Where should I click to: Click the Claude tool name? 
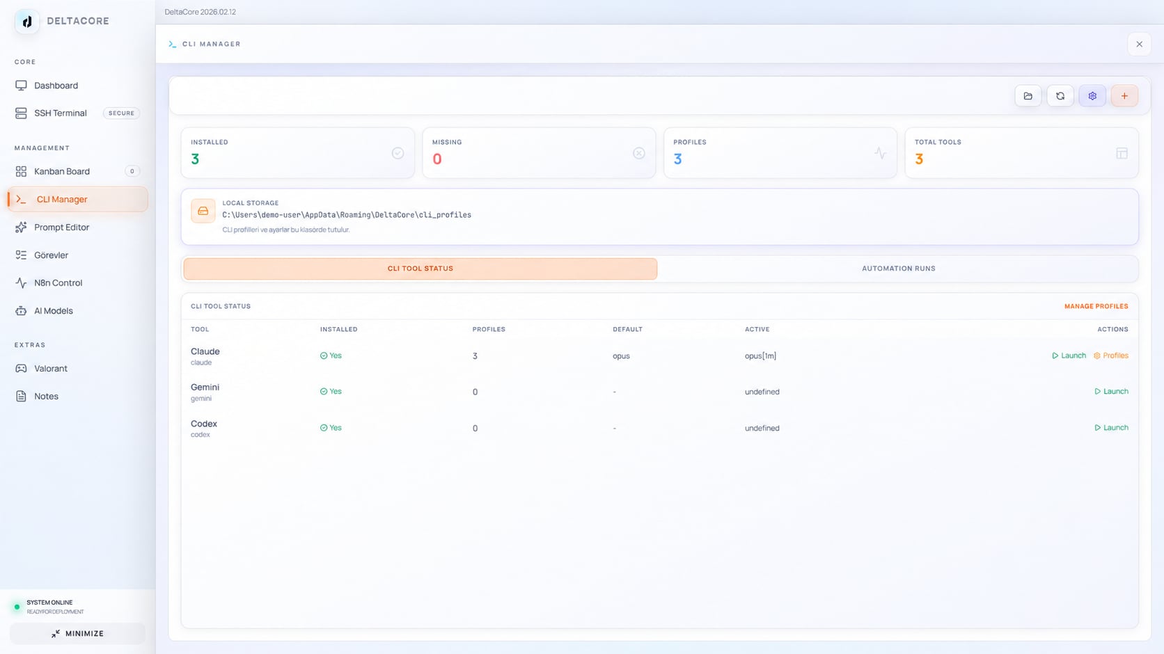click(205, 351)
